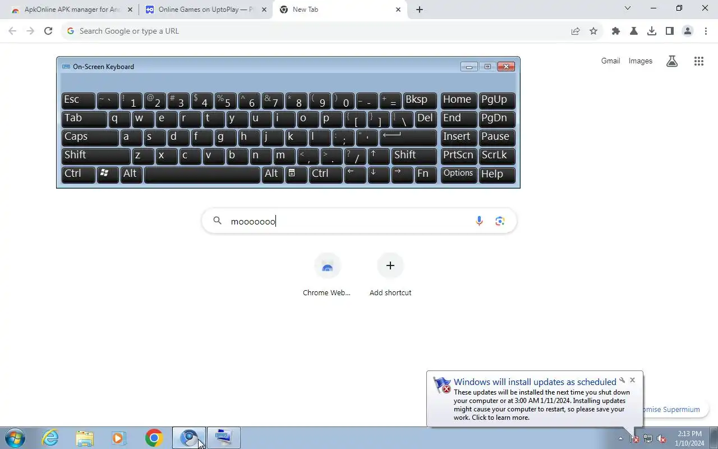
Task: Open a new tab with plus button
Action: pos(419,10)
